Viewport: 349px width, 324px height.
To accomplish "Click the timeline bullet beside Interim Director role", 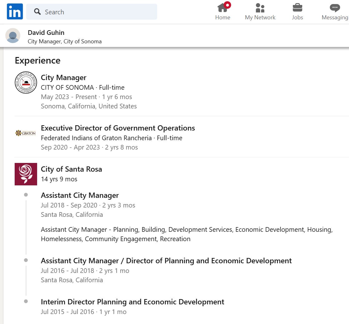I will [x=26, y=301].
